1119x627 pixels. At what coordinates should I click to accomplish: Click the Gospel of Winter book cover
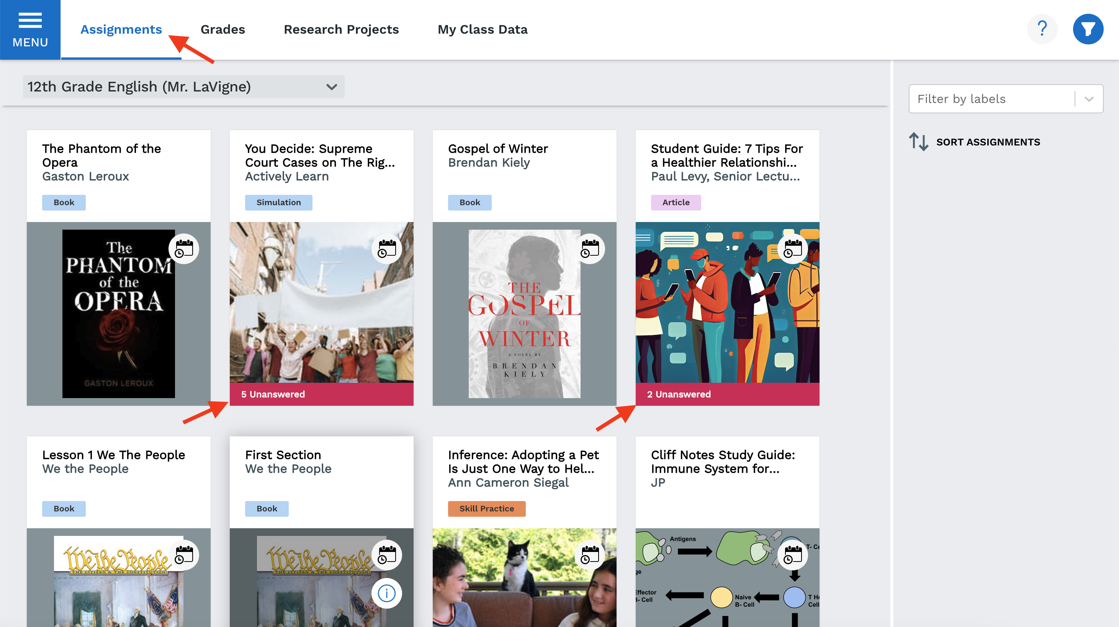[x=524, y=313]
